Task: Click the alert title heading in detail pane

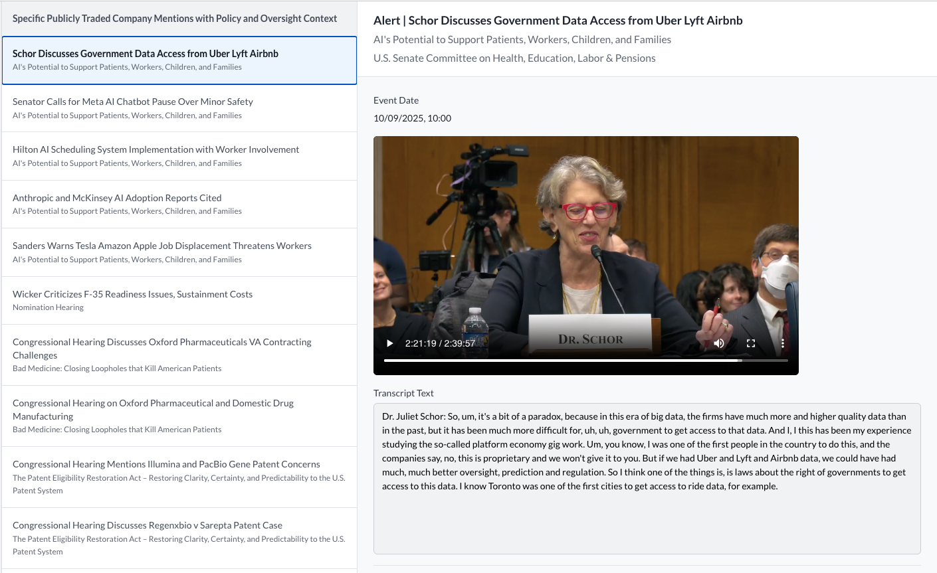Action: click(x=558, y=21)
